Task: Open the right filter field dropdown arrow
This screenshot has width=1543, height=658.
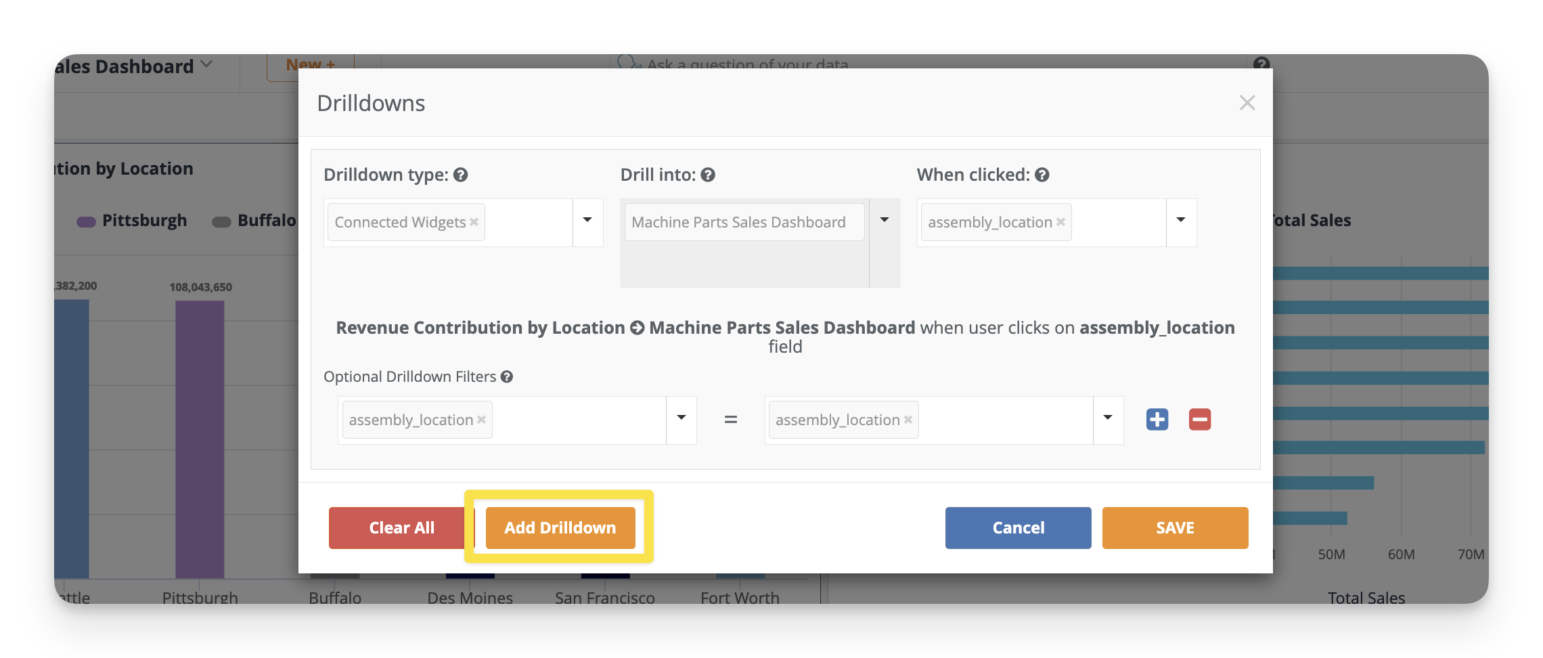Action: pyautogui.click(x=1108, y=418)
